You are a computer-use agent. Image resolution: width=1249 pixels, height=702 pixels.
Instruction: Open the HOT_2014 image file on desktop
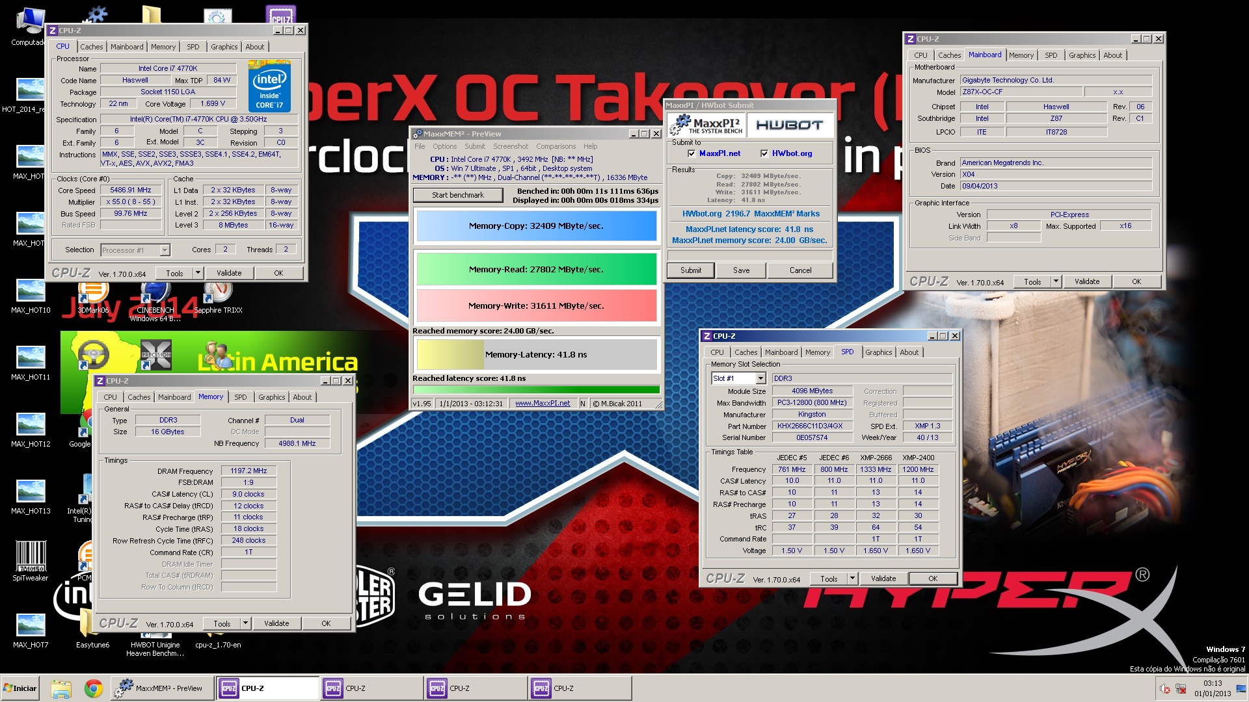click(29, 95)
